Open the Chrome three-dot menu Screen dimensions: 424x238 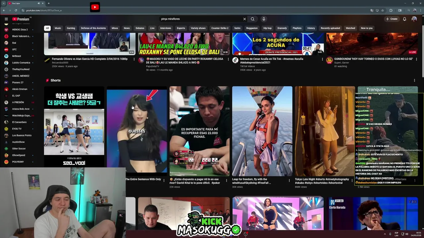[x=420, y=10]
